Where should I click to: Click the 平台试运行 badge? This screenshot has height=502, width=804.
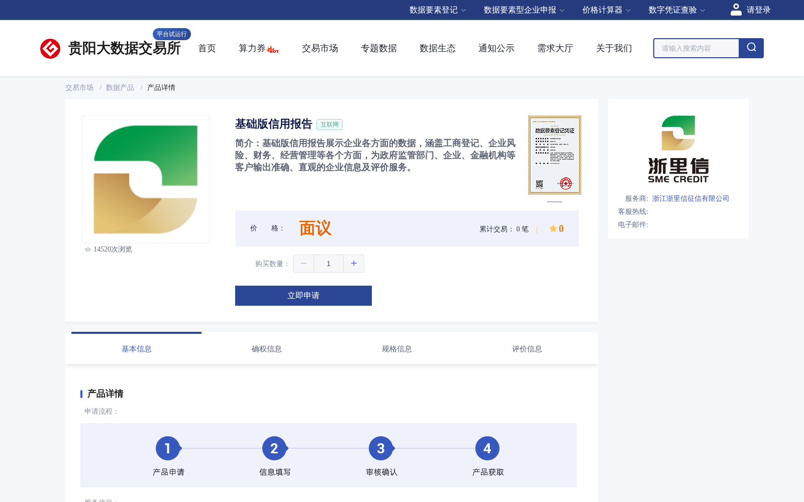click(172, 34)
